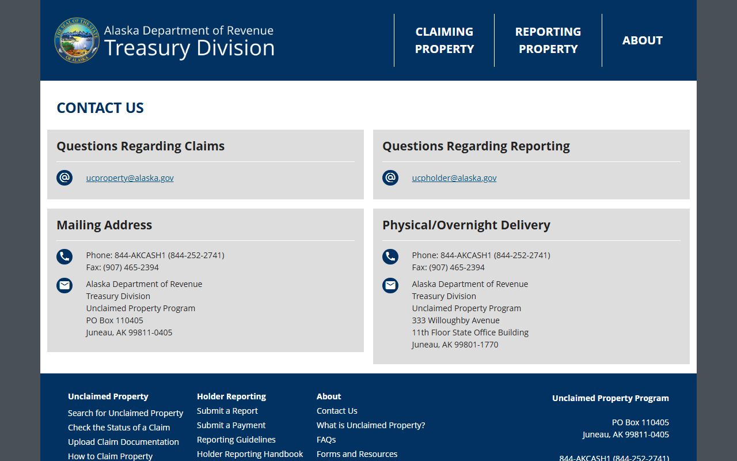Click About footer column heading
Screen dimensions: 737x461
[x=329, y=396]
